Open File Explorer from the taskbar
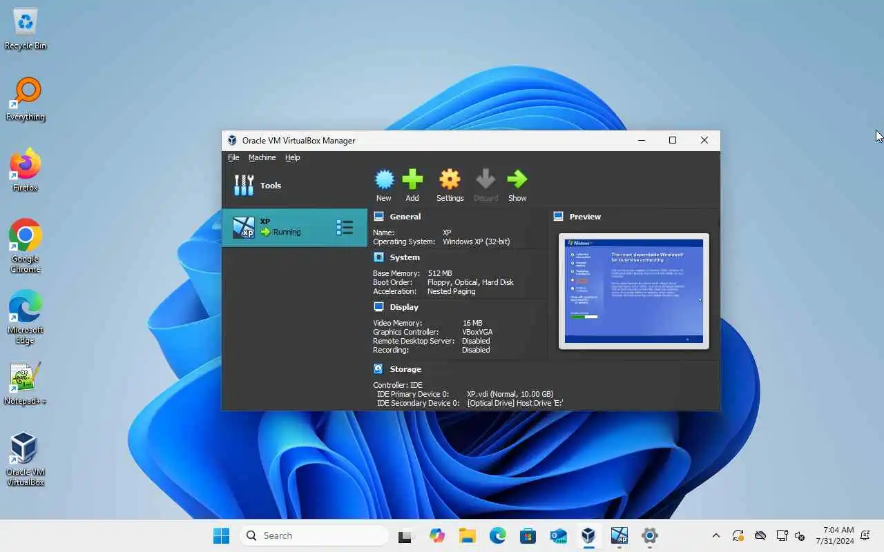 coord(468,535)
